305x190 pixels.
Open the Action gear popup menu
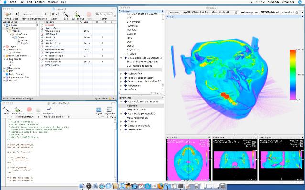[x=54, y=14]
